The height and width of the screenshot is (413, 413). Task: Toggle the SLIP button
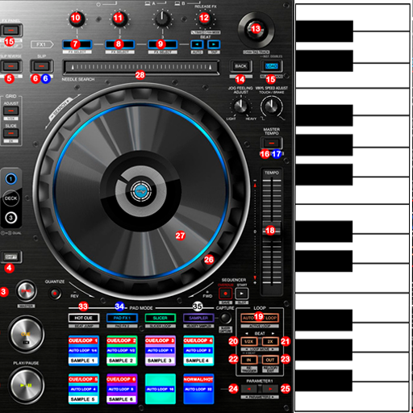coord(41,66)
